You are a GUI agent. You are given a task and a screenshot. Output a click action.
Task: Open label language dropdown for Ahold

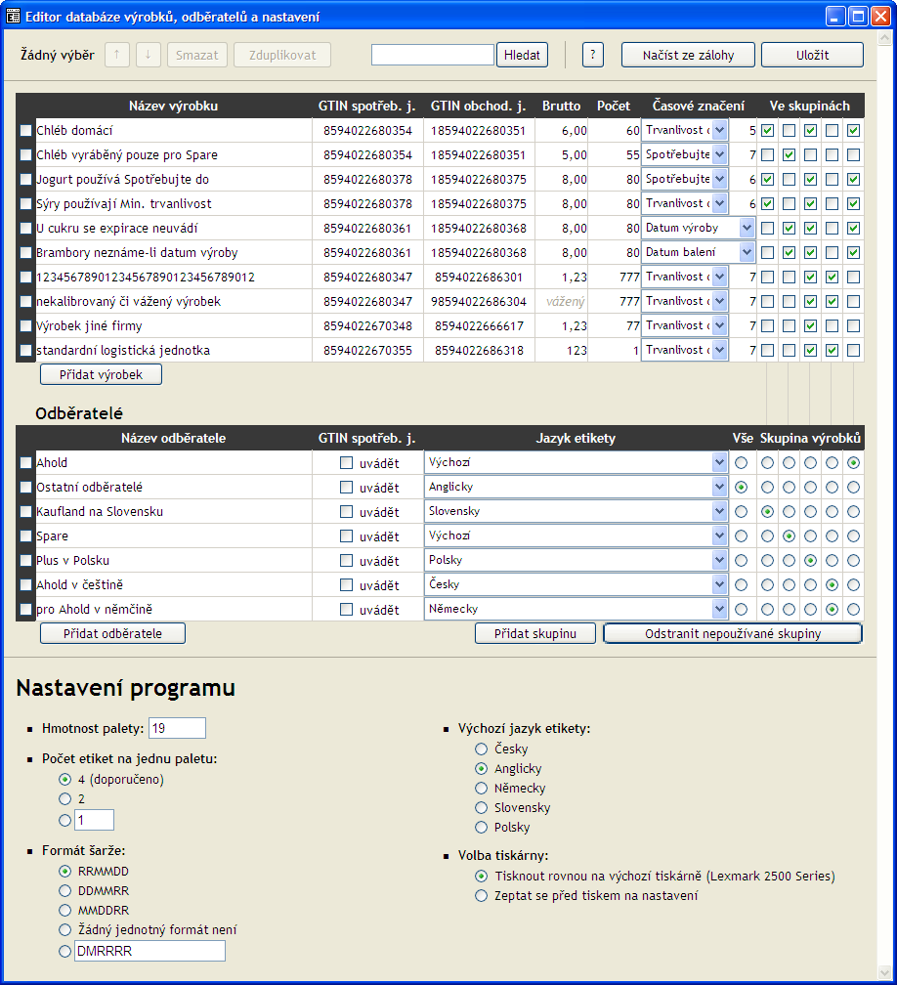pyautogui.click(x=577, y=463)
